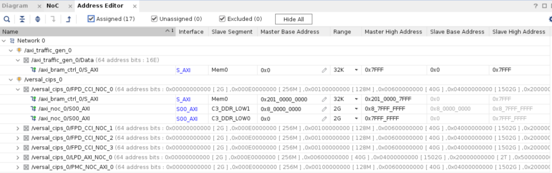Sort by Range column header
The height and width of the screenshot is (173, 552).
coord(346,32)
